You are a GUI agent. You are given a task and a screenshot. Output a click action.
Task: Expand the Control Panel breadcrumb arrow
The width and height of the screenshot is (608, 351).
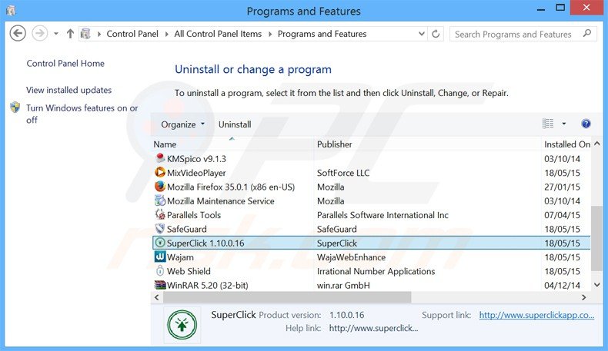point(166,34)
